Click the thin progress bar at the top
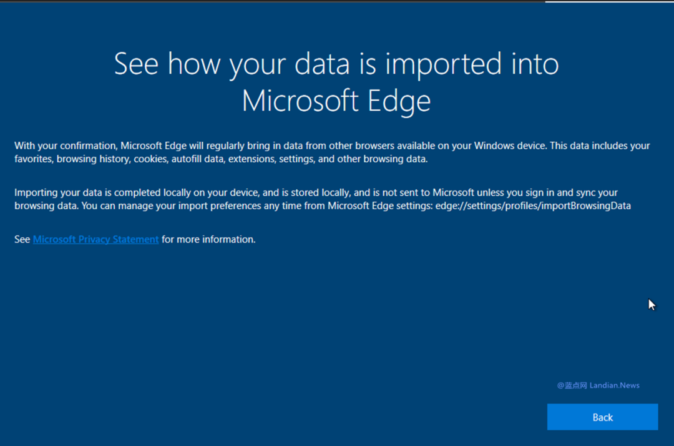 [337, 2]
